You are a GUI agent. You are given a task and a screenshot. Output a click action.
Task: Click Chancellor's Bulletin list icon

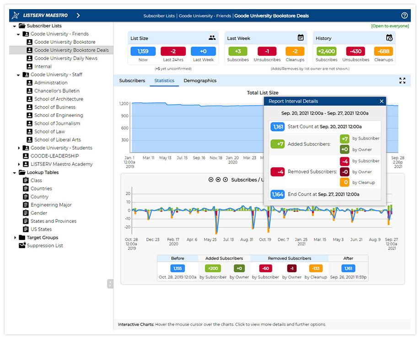pyautogui.click(x=29, y=91)
